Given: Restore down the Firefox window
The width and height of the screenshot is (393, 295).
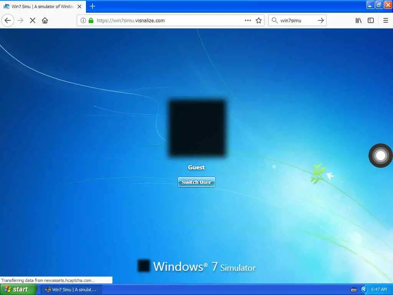Looking at the screenshot, I should [x=379, y=5].
